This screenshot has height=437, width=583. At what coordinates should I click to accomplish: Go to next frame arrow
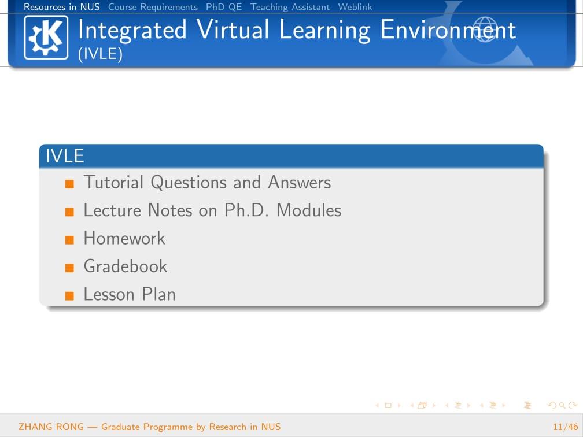434,405
